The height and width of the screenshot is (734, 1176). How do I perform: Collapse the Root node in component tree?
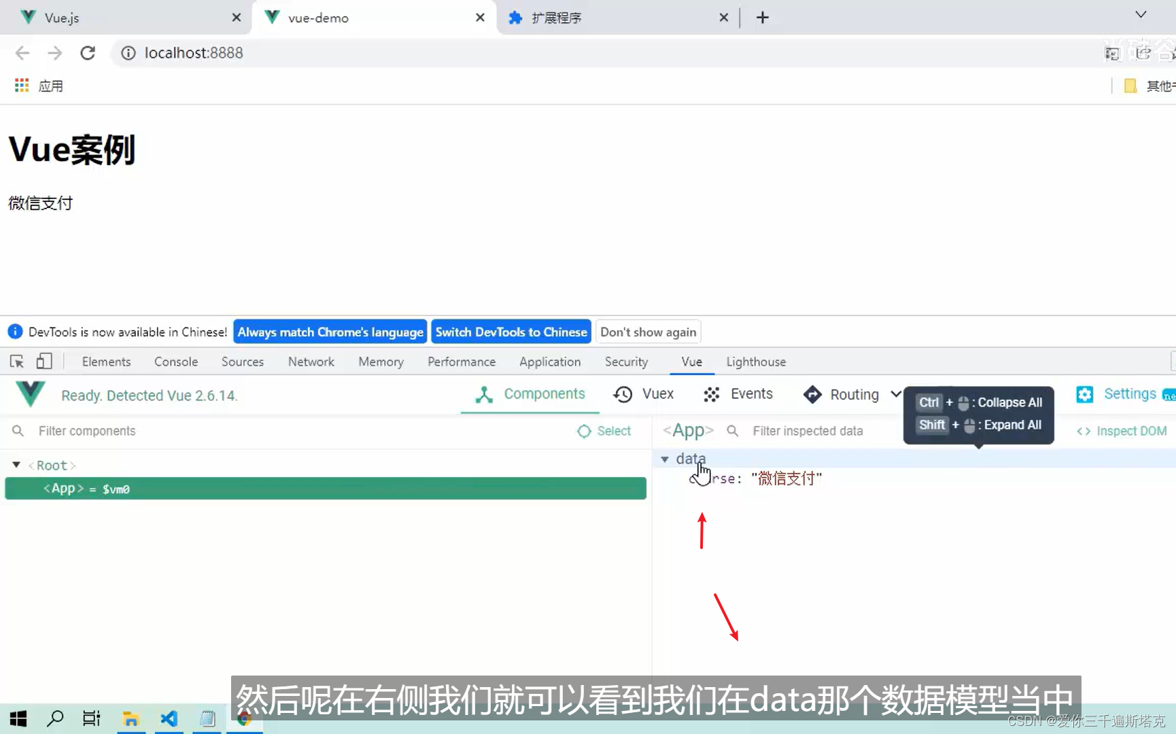tap(16, 465)
